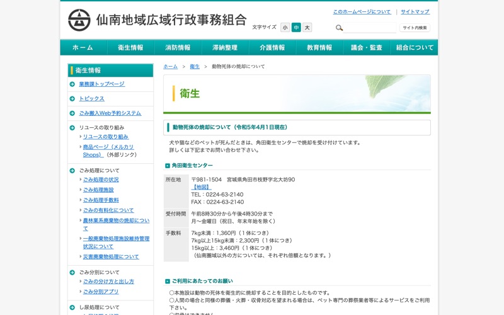Image resolution: width=504 pixels, height=315 pixels.
Task: Click square icon beside 角田衛生センター heading
Action: click(168, 166)
